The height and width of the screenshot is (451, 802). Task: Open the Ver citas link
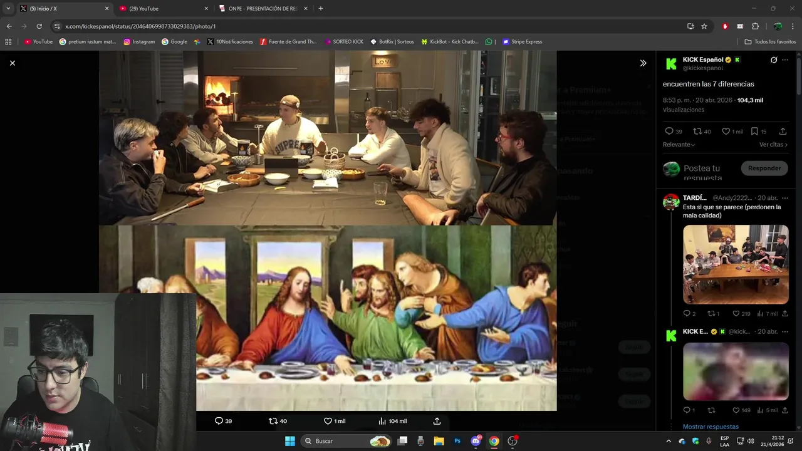point(773,145)
